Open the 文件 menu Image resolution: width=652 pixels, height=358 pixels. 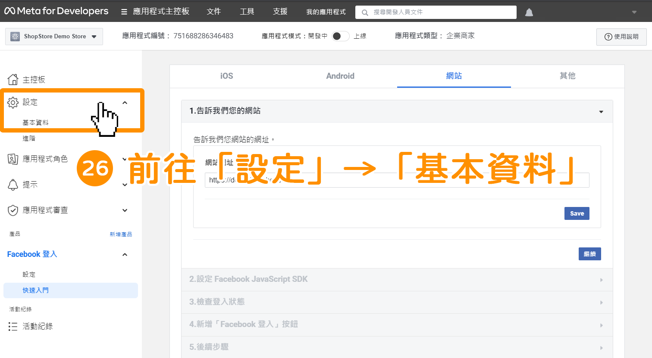(x=214, y=12)
